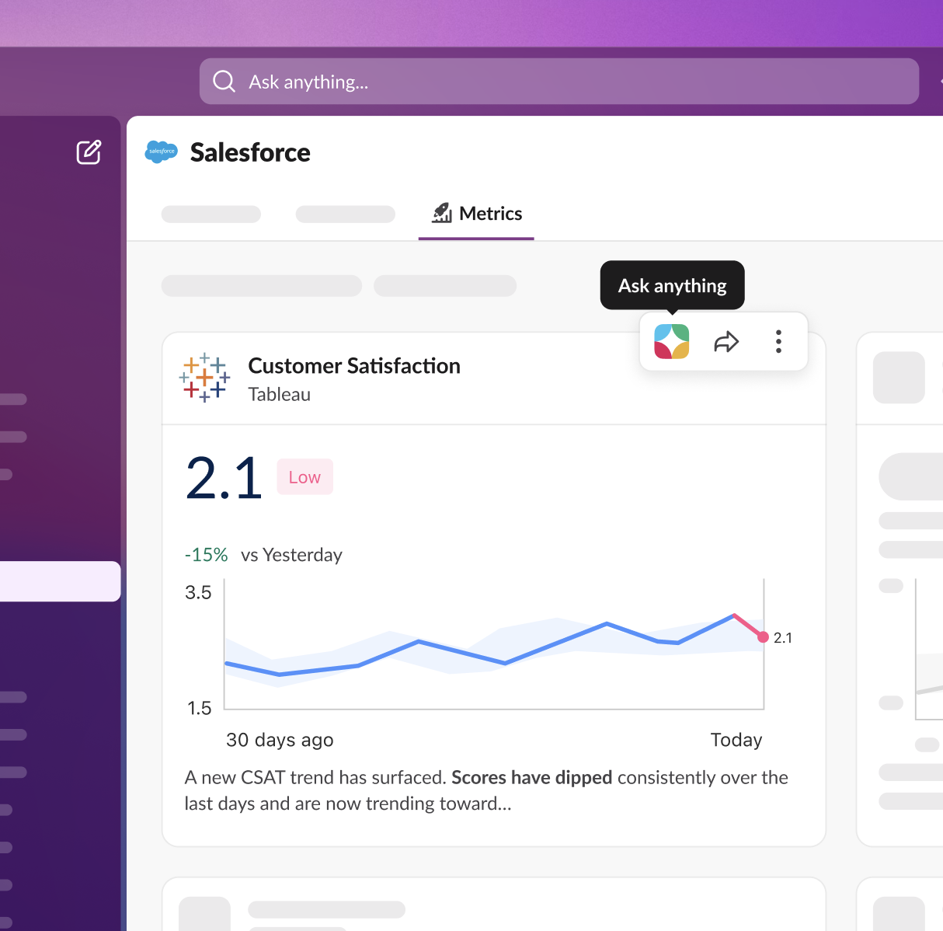The height and width of the screenshot is (931, 943).
Task: Click the Salesforce heading text
Action: click(250, 152)
